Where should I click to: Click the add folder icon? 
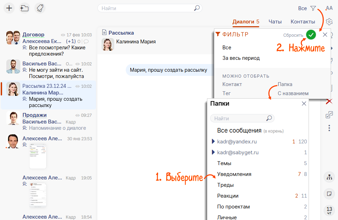click(24, 8)
